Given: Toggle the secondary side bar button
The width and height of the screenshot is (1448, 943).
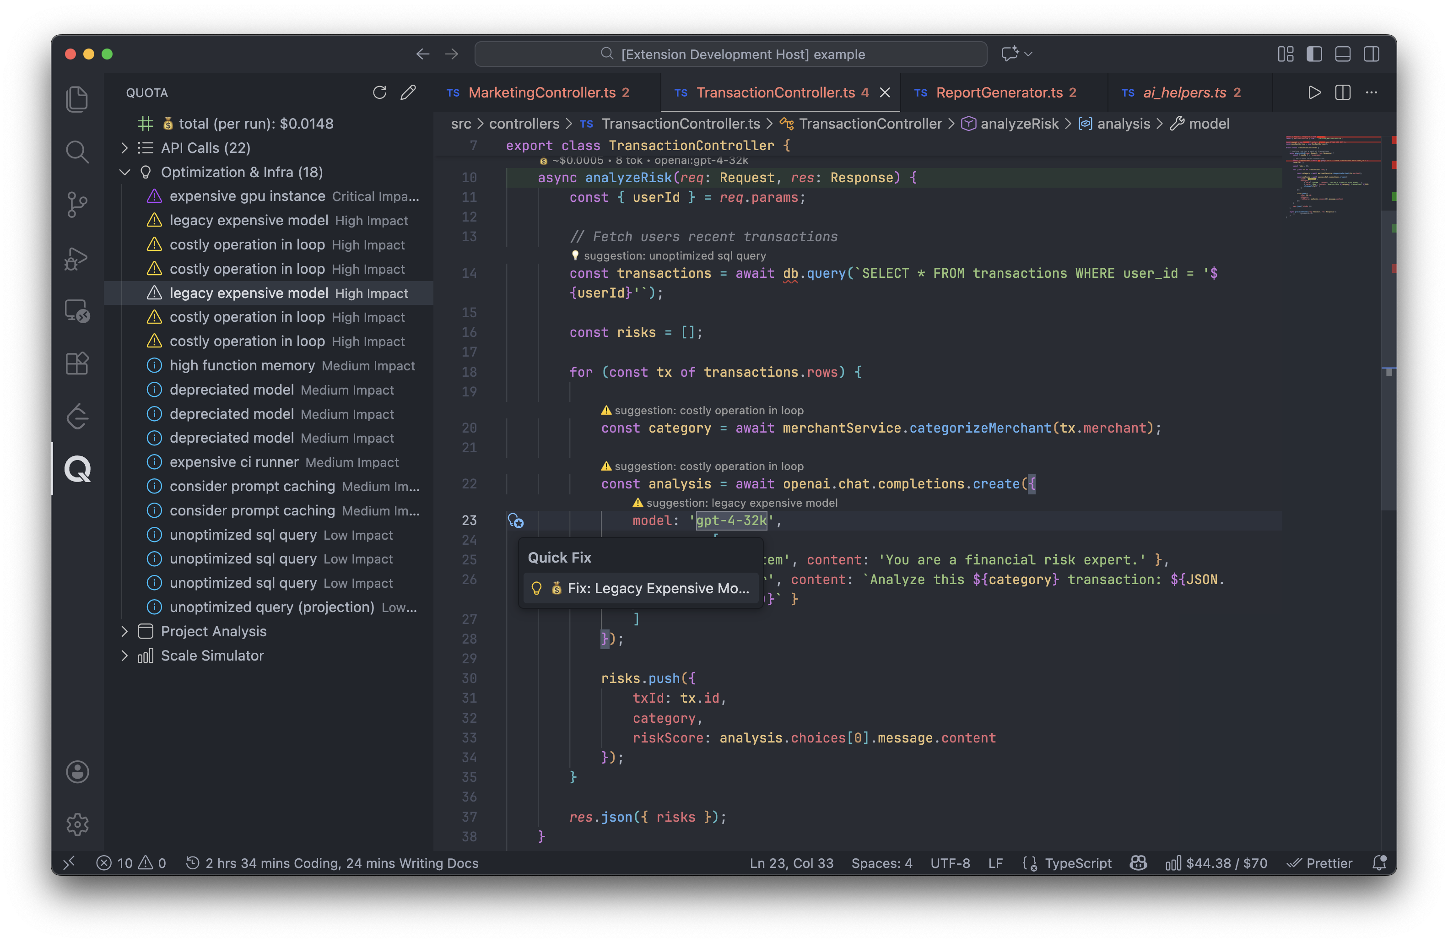Looking at the screenshot, I should pos(1371,54).
